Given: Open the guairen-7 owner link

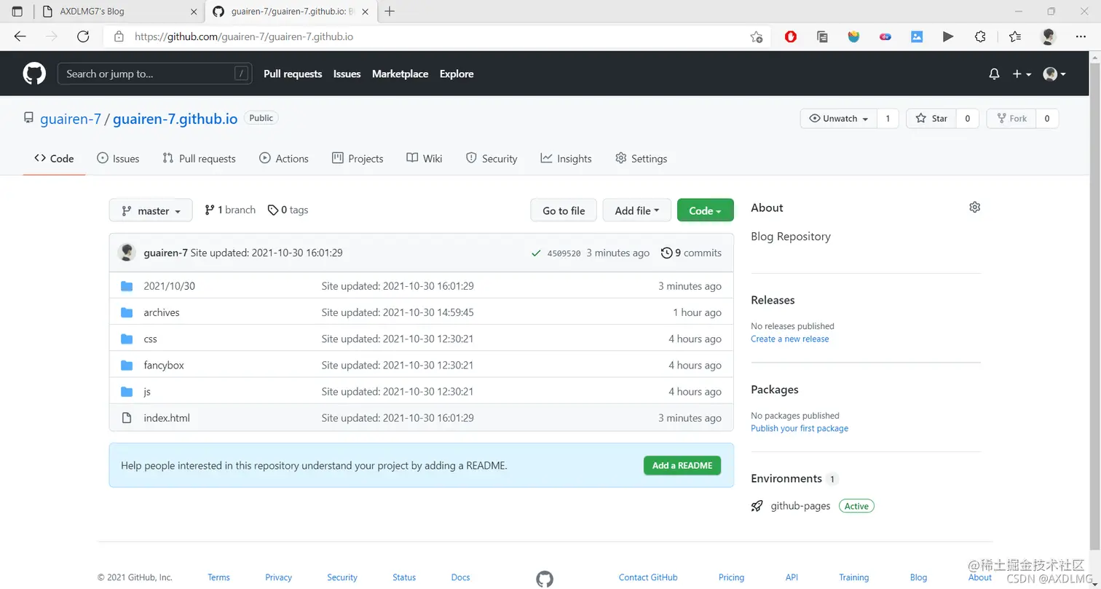Looking at the screenshot, I should click(71, 119).
